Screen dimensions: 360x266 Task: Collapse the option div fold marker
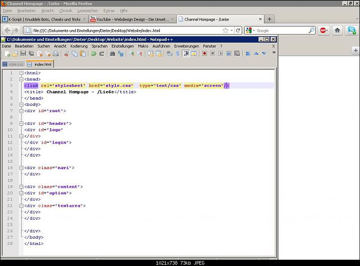22,193
